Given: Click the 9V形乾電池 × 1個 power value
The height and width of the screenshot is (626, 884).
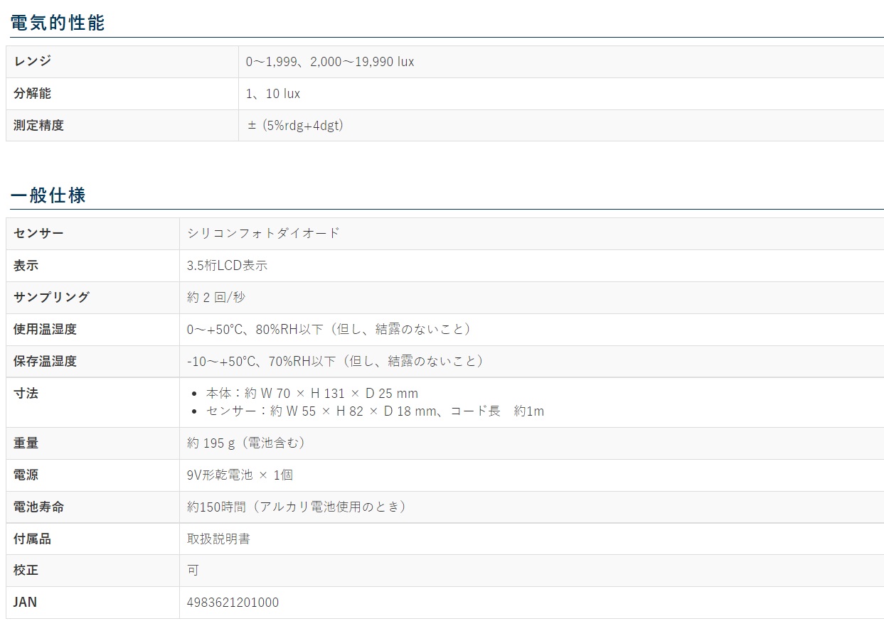Looking at the screenshot, I should (x=240, y=475).
